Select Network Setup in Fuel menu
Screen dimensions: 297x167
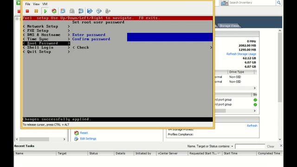tap(46, 26)
